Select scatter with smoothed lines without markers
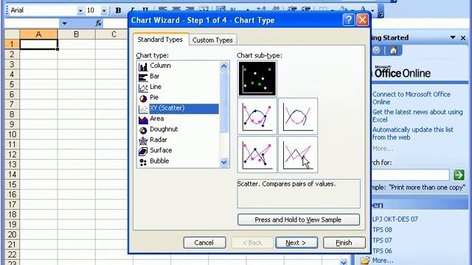This screenshot has height=265, width=472. (x=298, y=116)
